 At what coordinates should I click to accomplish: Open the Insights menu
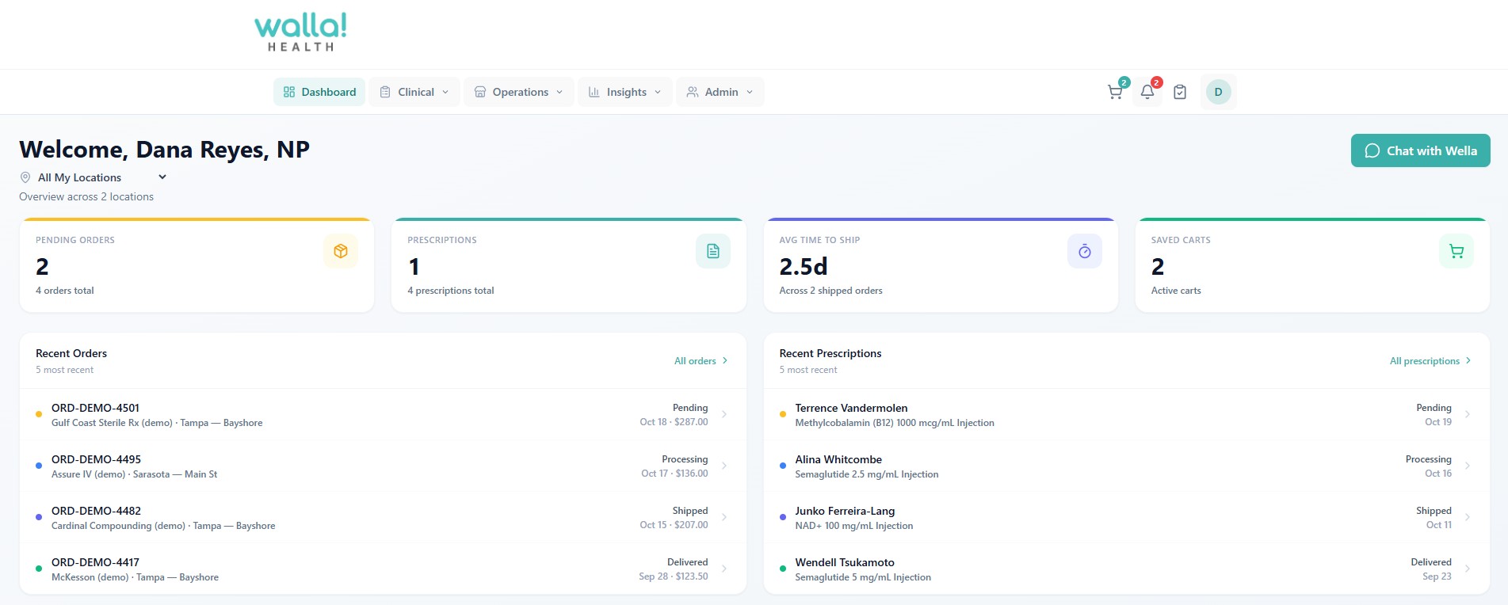click(x=625, y=92)
